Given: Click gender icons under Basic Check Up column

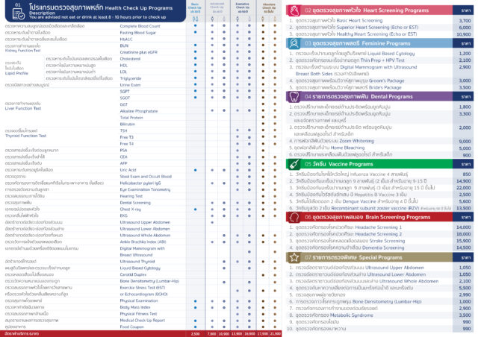Looking at the screenshot, I should [x=195, y=20].
